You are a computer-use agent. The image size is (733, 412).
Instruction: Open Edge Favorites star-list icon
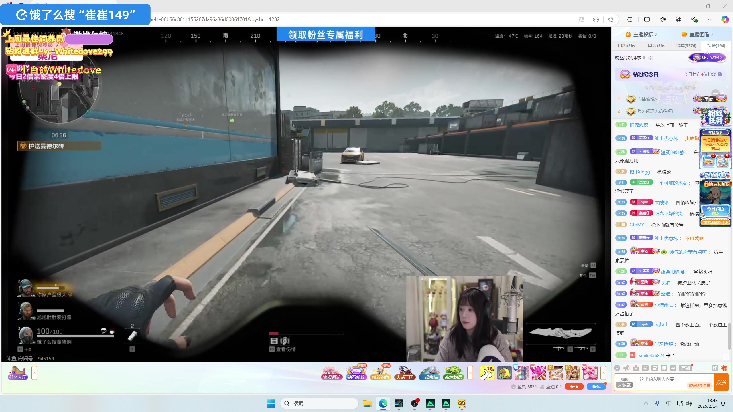(x=663, y=19)
